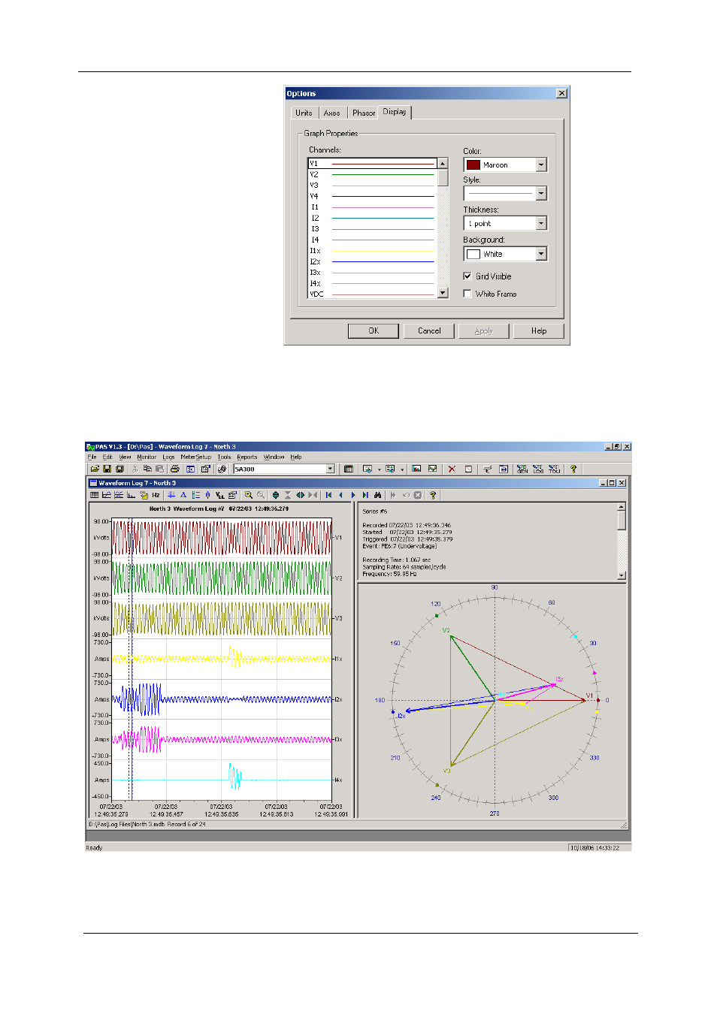This screenshot has width=717, height=1014.
Task: Click the zoom out magnifier icon
Action: click(x=261, y=495)
